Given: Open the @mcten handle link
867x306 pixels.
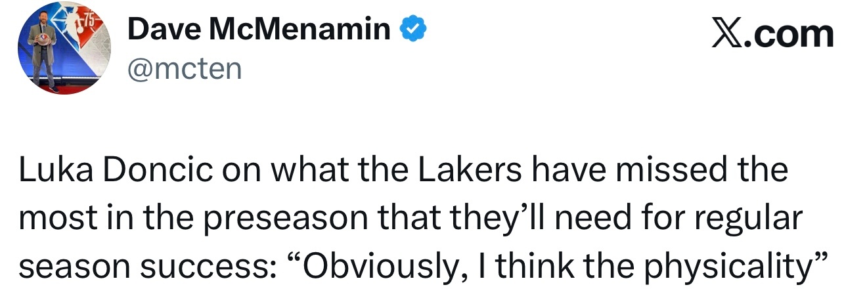Looking at the screenshot, I should tap(185, 68).
